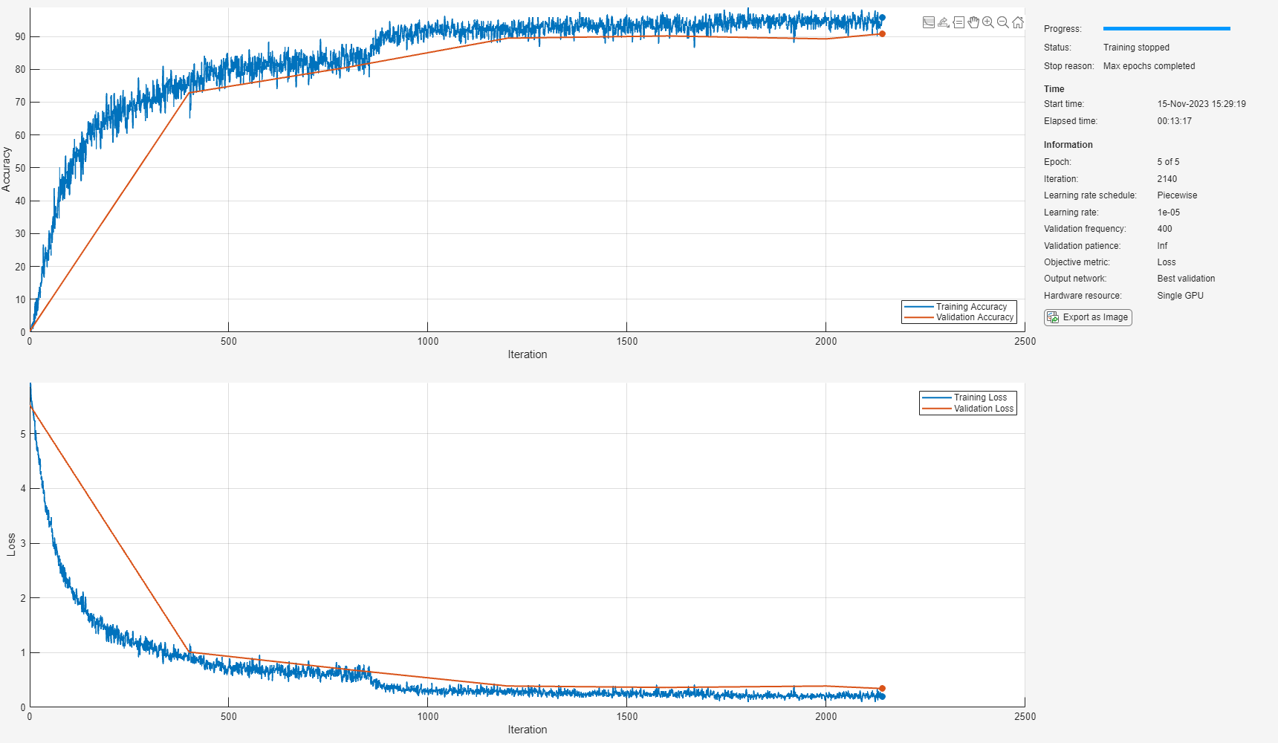1278x743 pixels.
Task: Click the Export as Image button
Action: [1088, 317]
